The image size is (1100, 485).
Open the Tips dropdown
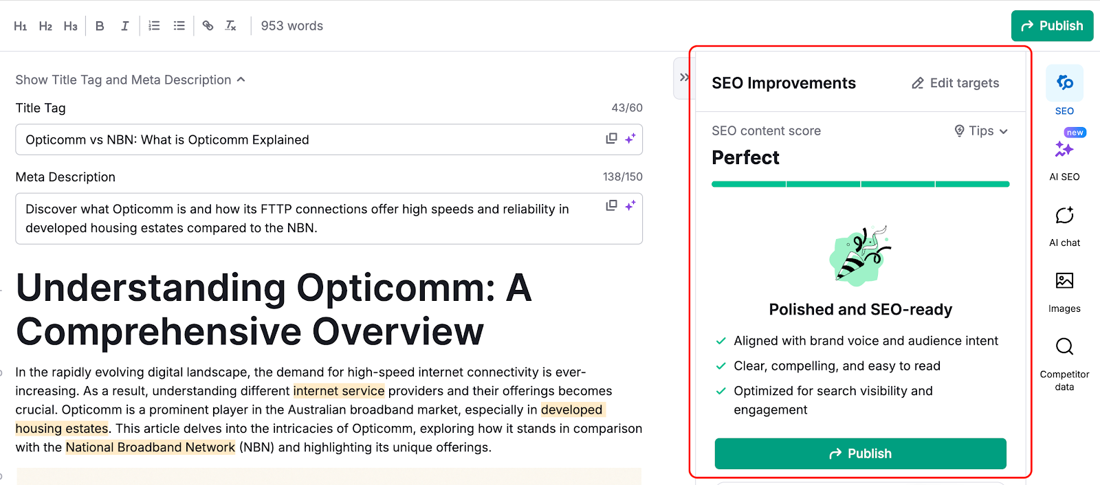click(980, 131)
